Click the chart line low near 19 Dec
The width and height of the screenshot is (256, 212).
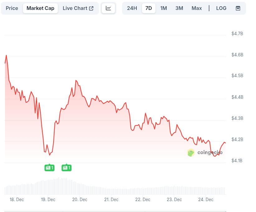pos(50,154)
